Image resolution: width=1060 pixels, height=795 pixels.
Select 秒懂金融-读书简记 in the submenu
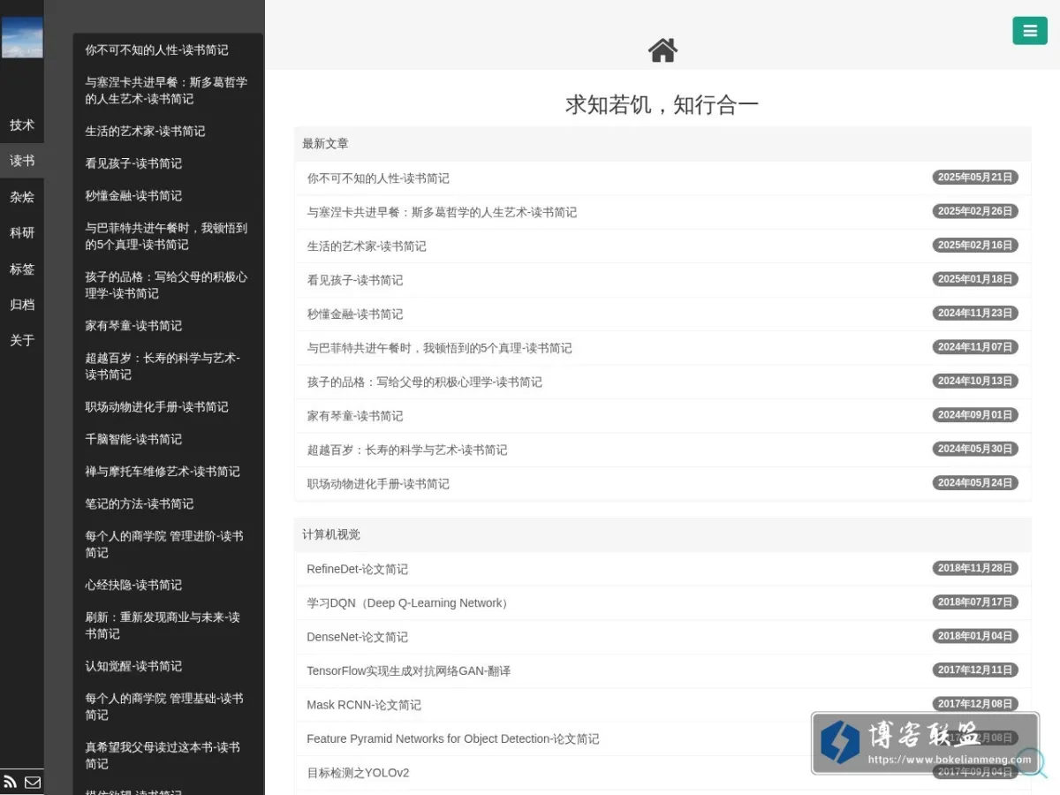point(168,195)
